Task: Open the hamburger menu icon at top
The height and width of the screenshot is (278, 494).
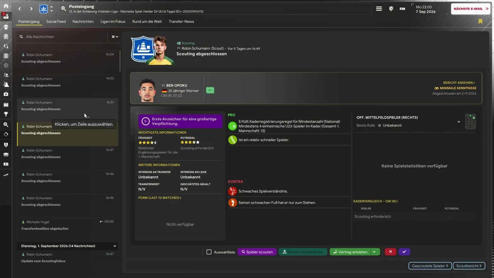Action: click(379, 8)
